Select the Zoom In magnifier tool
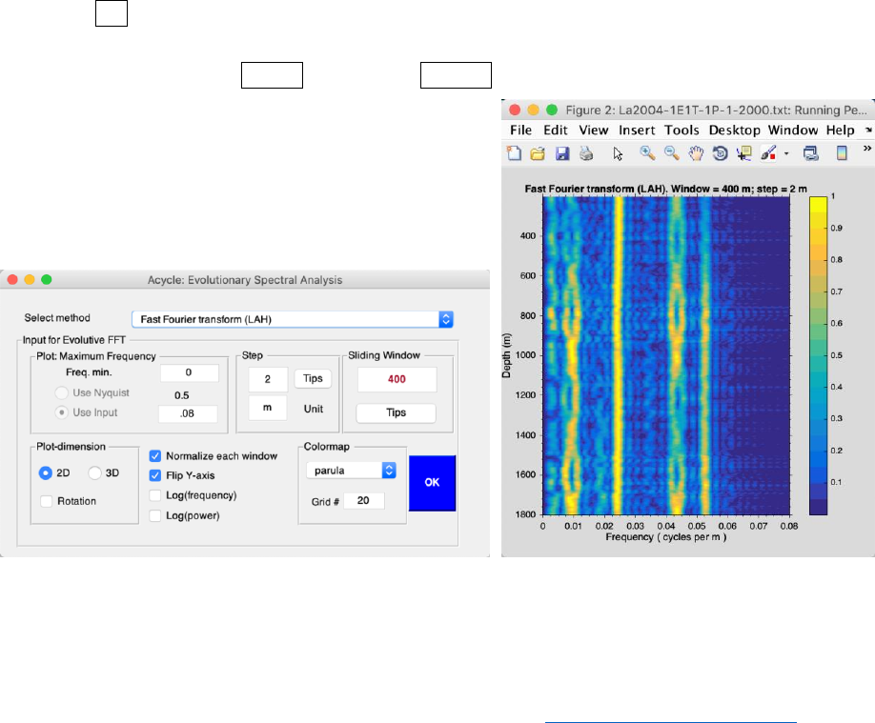Screen dimensions: 875x723 click(647, 152)
